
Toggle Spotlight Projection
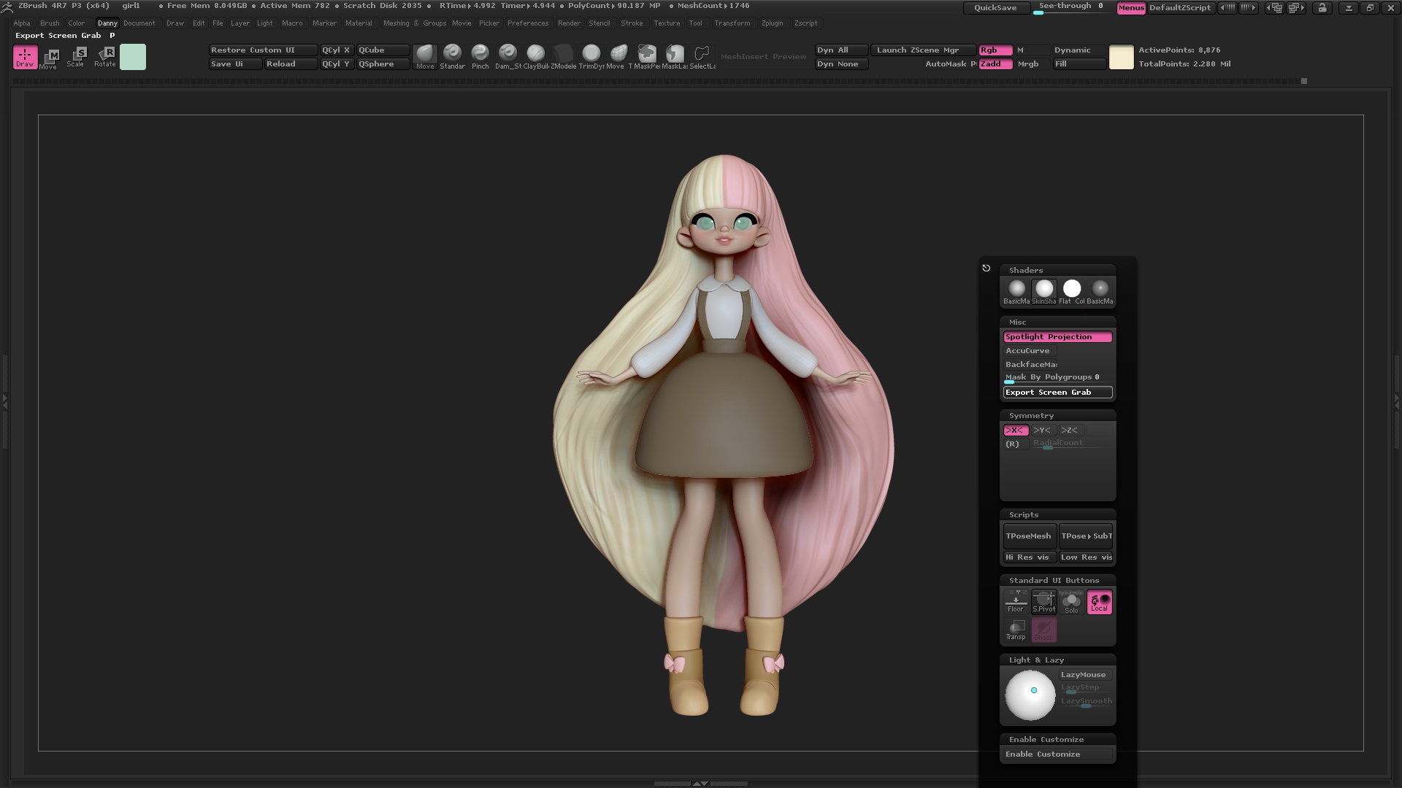(x=1057, y=337)
